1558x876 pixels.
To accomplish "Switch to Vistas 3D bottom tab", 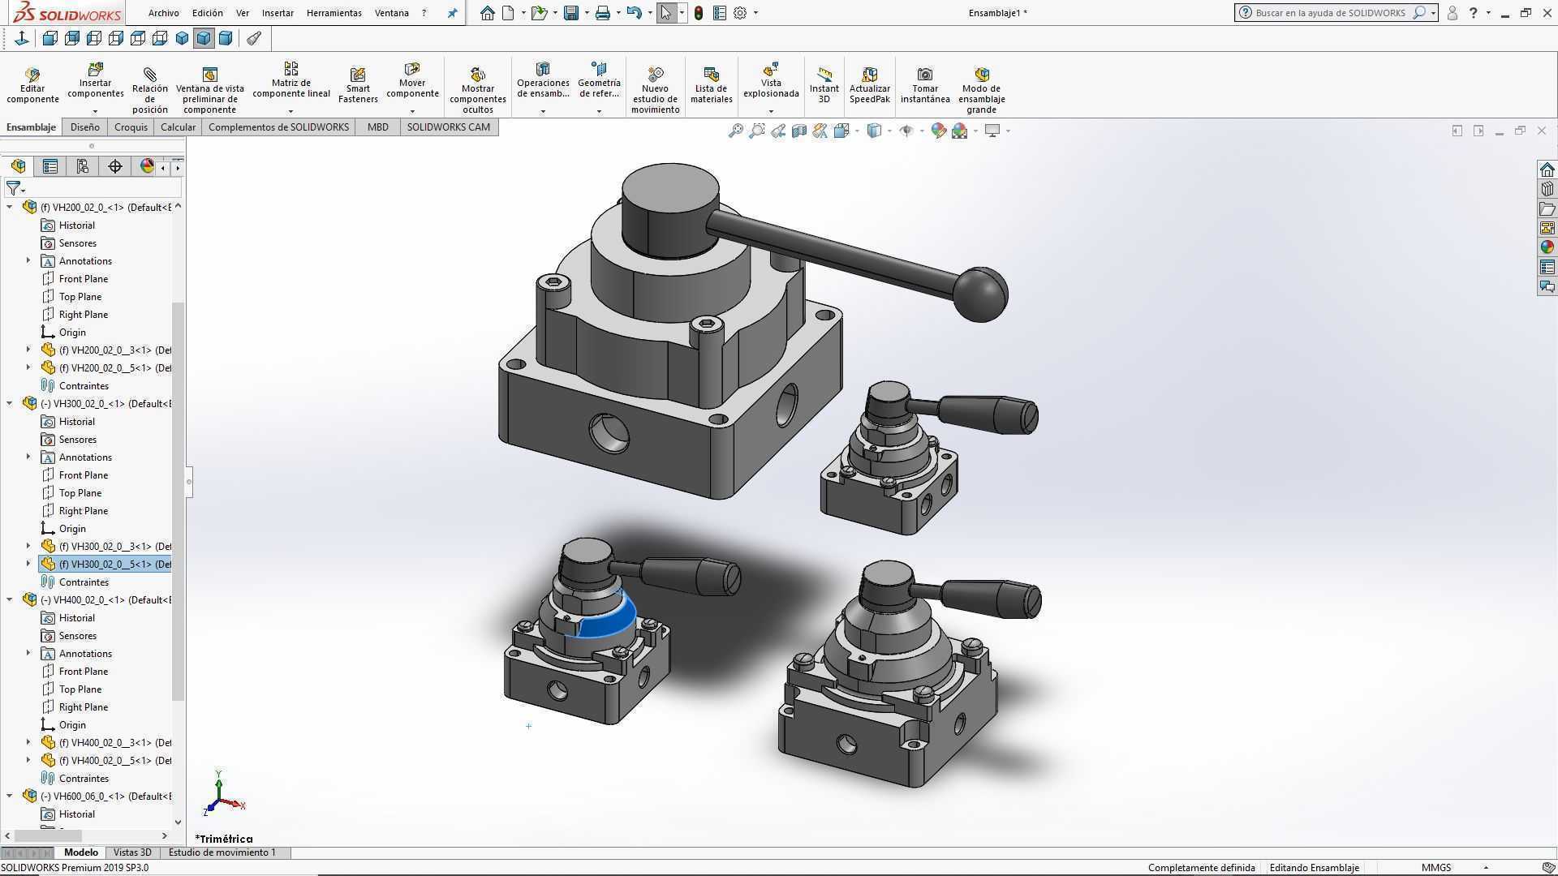I will 132,852.
